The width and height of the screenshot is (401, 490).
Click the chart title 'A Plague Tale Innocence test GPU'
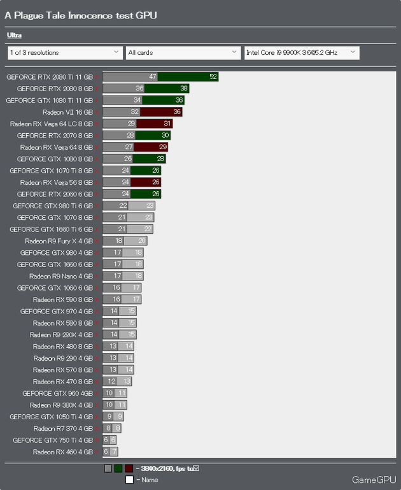coord(81,15)
